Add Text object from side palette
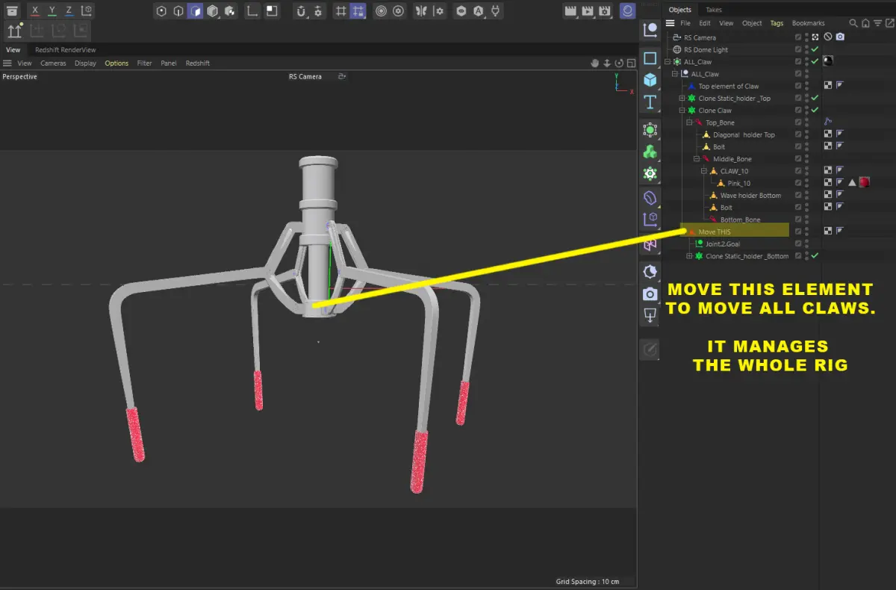Image resolution: width=896 pixels, height=590 pixels. (x=650, y=102)
